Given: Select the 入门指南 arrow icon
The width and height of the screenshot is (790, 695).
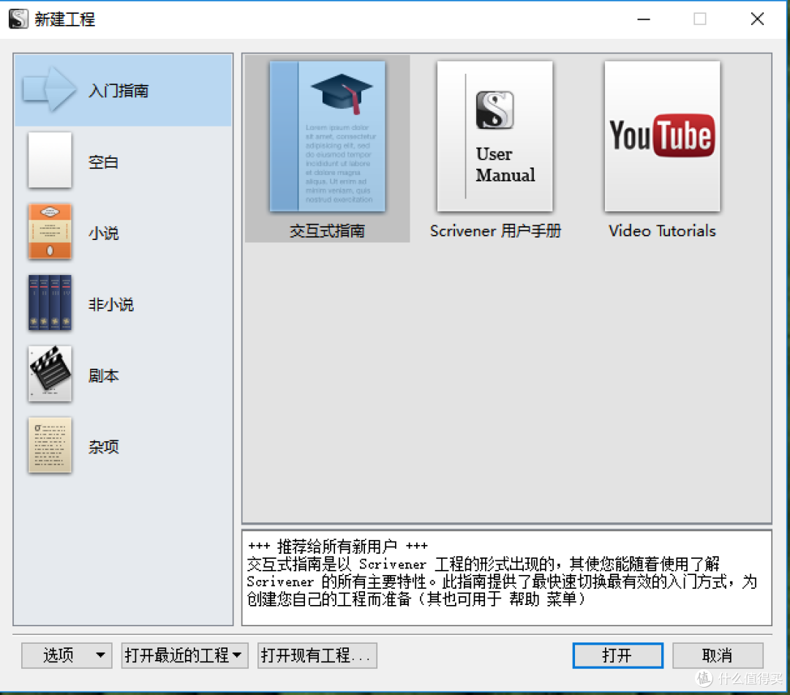Looking at the screenshot, I should point(50,89).
